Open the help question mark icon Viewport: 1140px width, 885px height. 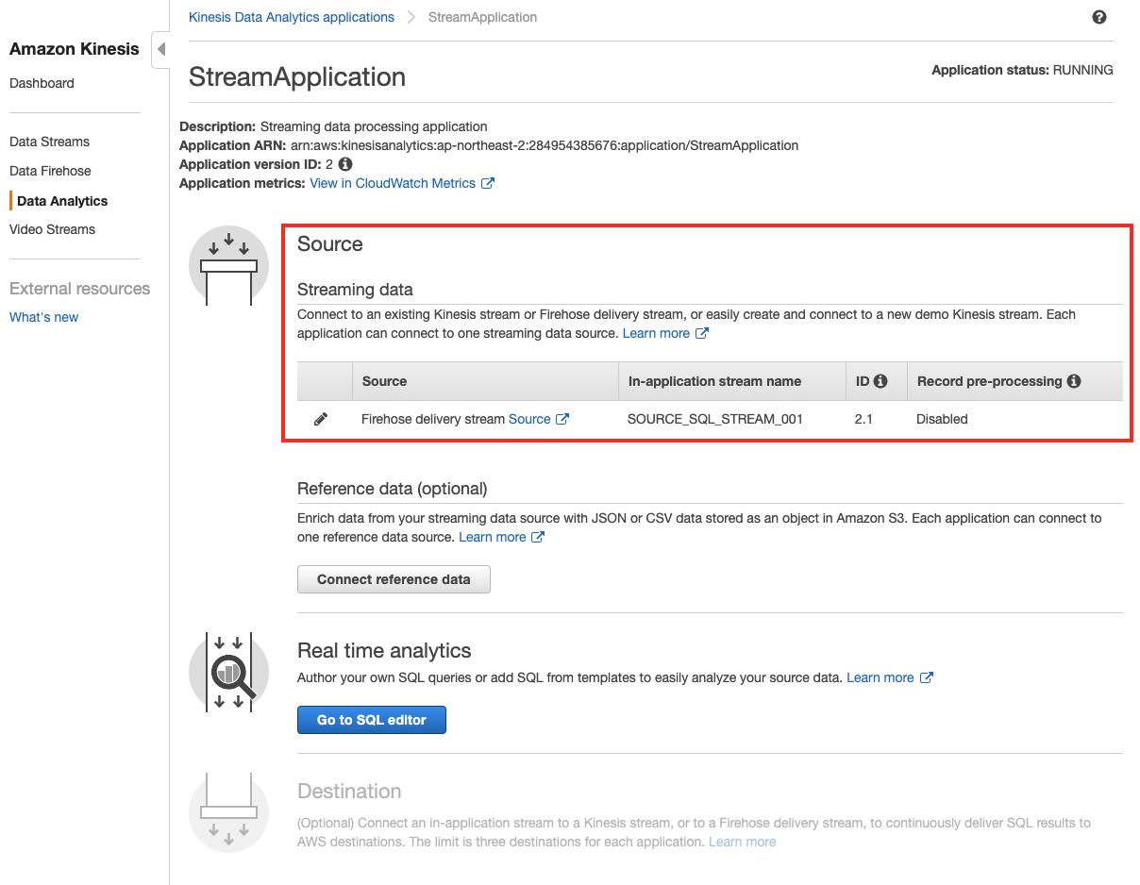coord(1098,17)
